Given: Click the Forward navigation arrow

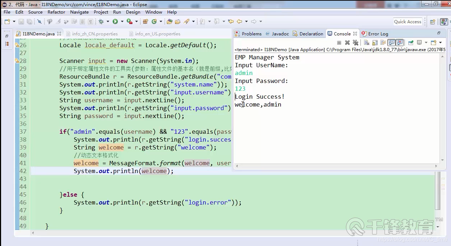Looking at the screenshot, I should (x=254, y=21).
